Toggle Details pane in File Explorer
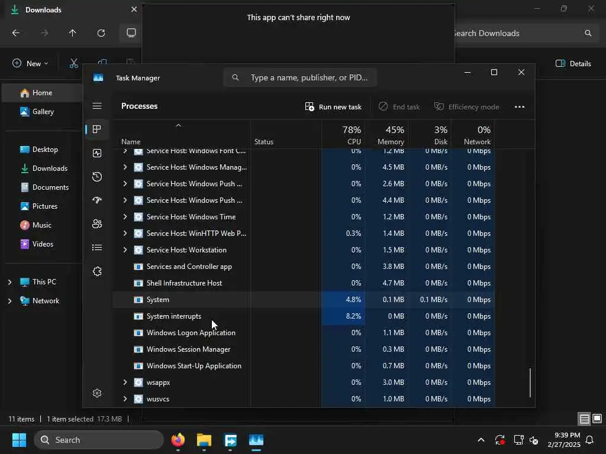 pos(573,63)
